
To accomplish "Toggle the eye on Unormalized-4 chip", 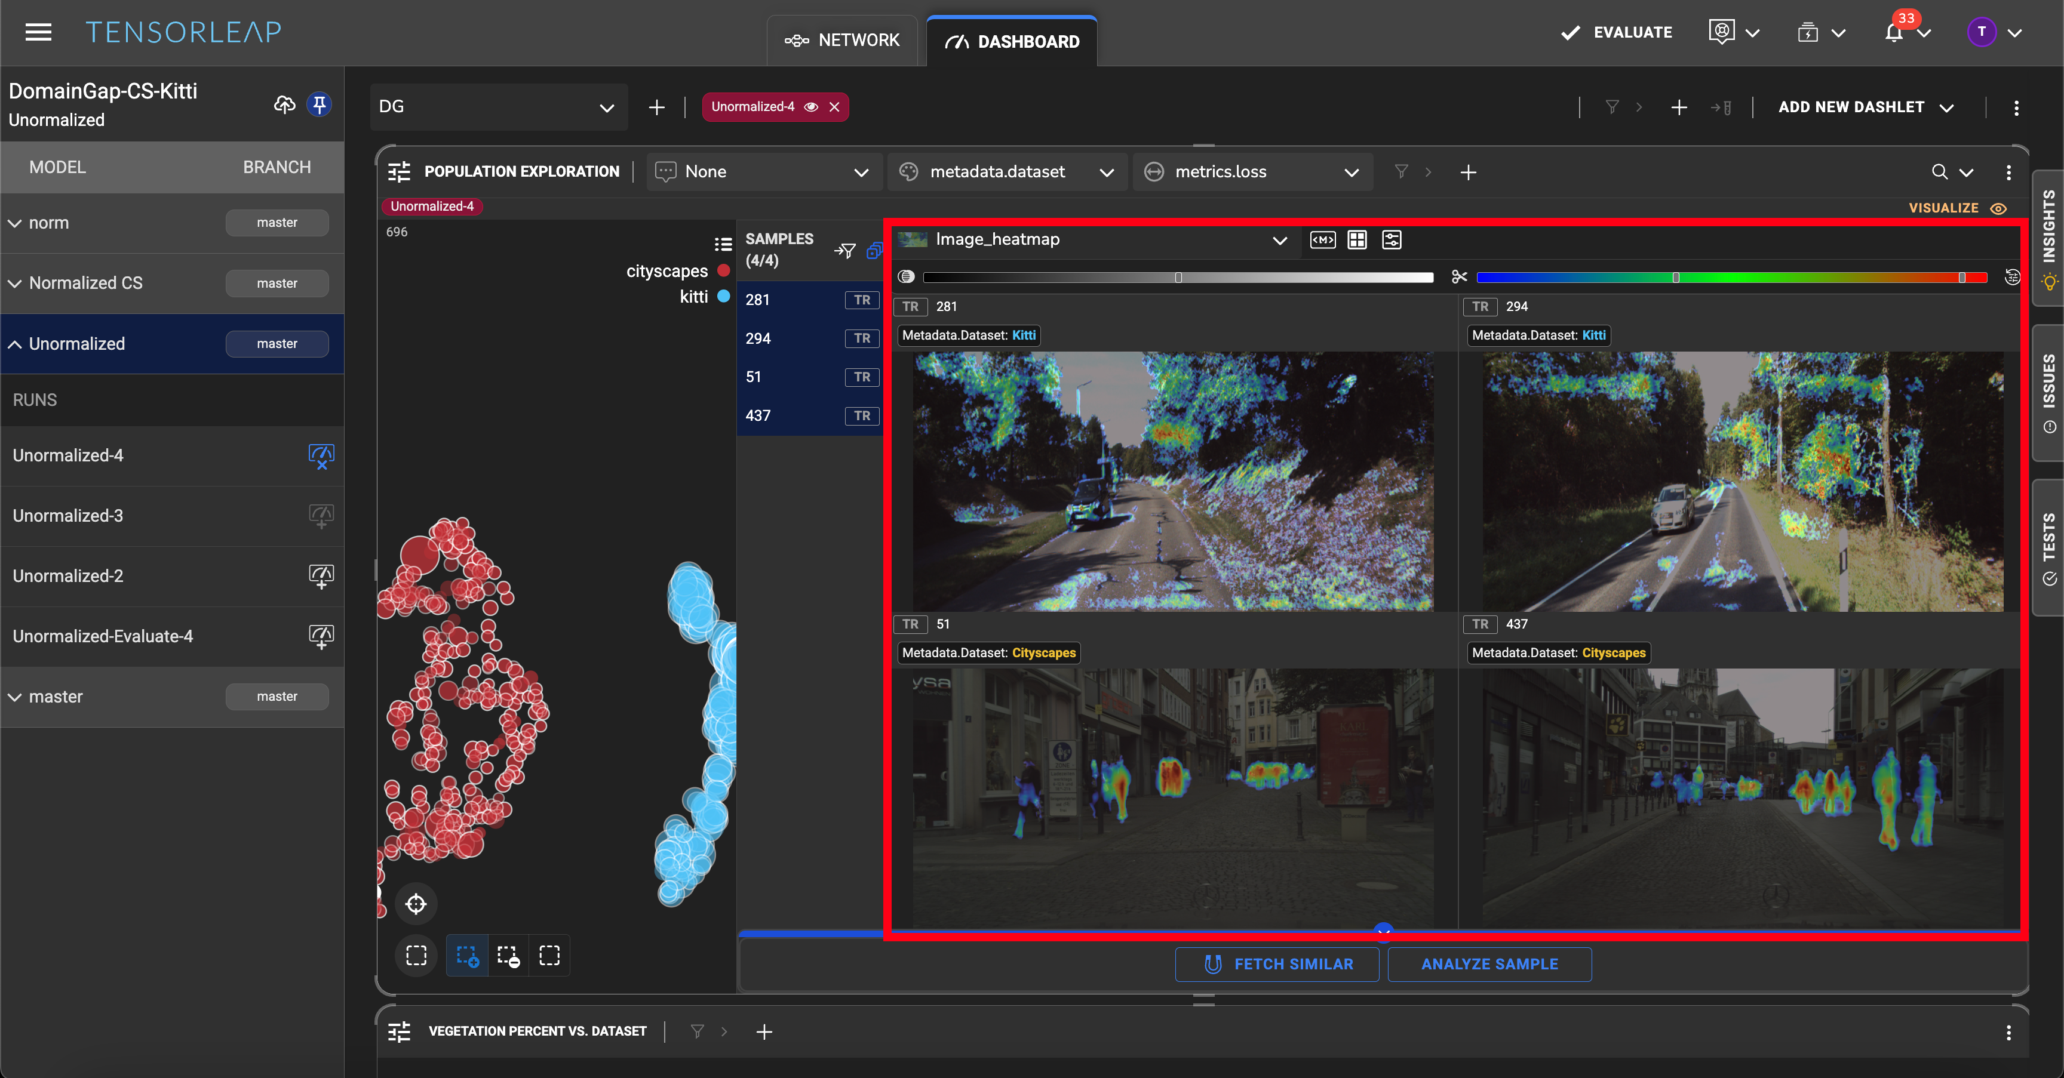I will click(x=811, y=106).
